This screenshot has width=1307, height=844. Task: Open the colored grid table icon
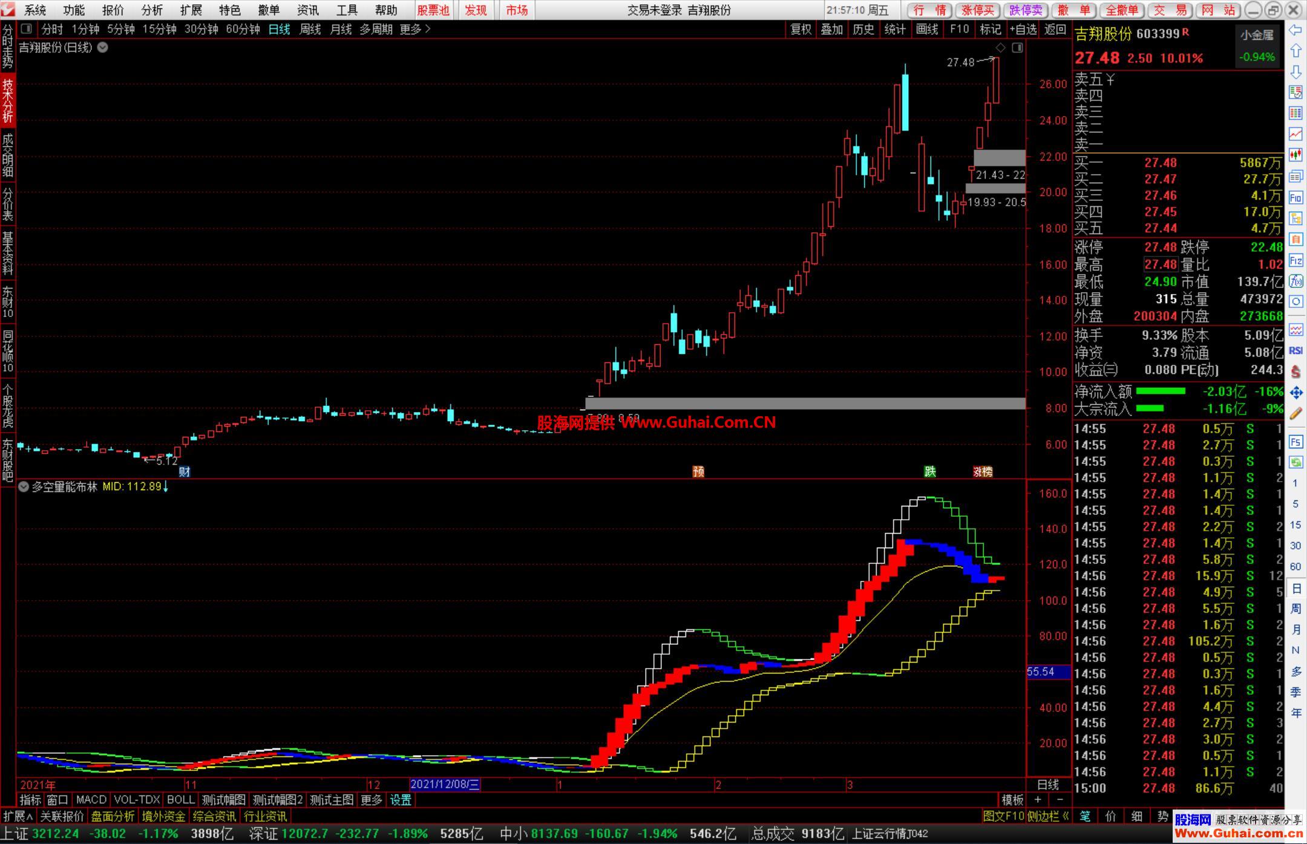coord(1296,113)
